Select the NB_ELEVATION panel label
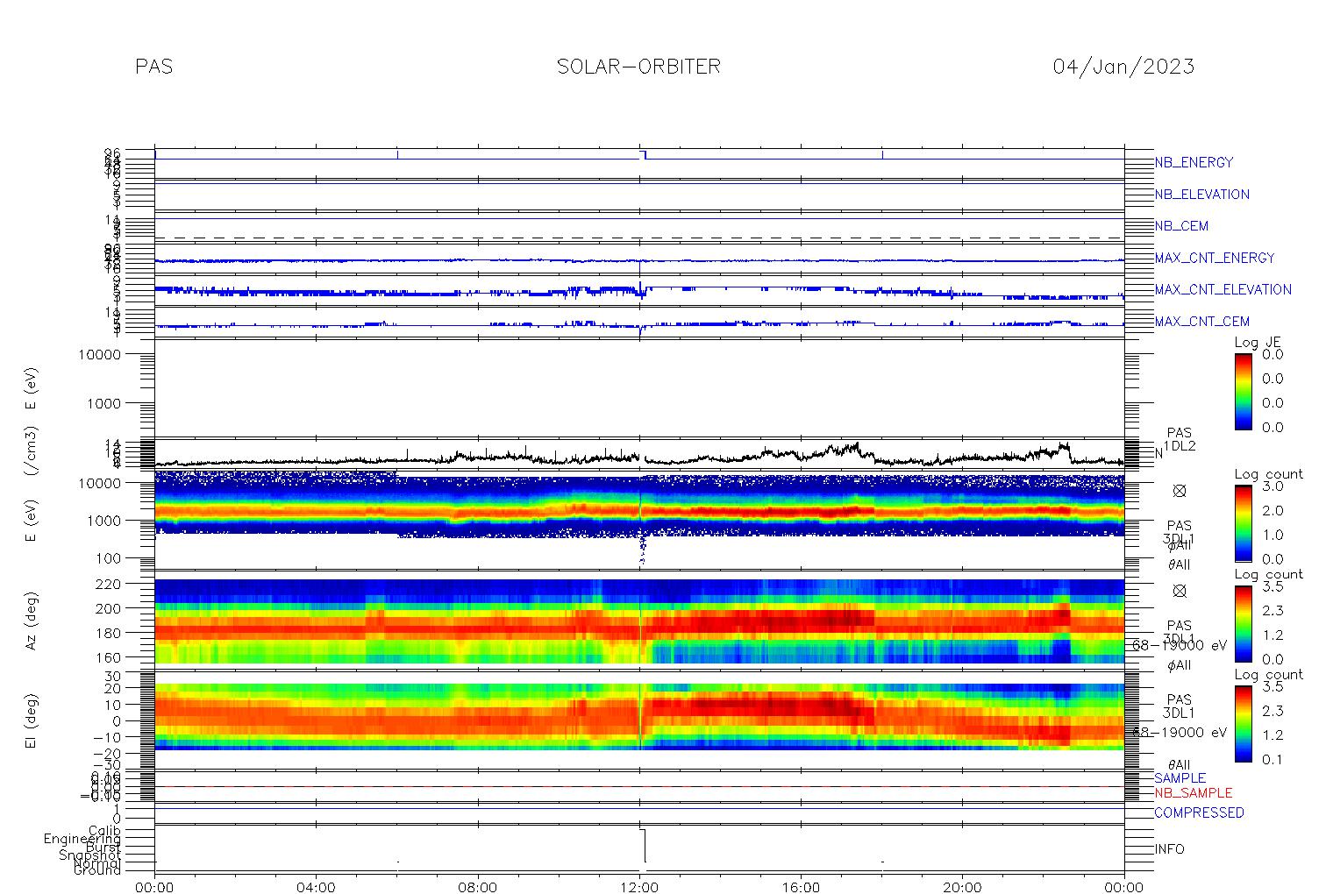The height and width of the screenshot is (894, 1326). pyautogui.click(x=1201, y=195)
